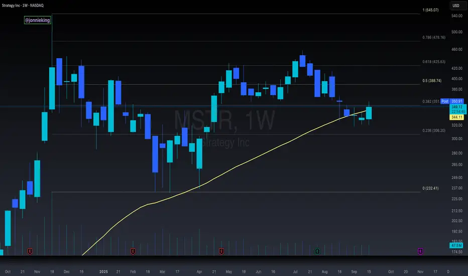Click Sep on the time axis
Image resolution: width=468 pixels, height=276 pixels.
pos(355,271)
